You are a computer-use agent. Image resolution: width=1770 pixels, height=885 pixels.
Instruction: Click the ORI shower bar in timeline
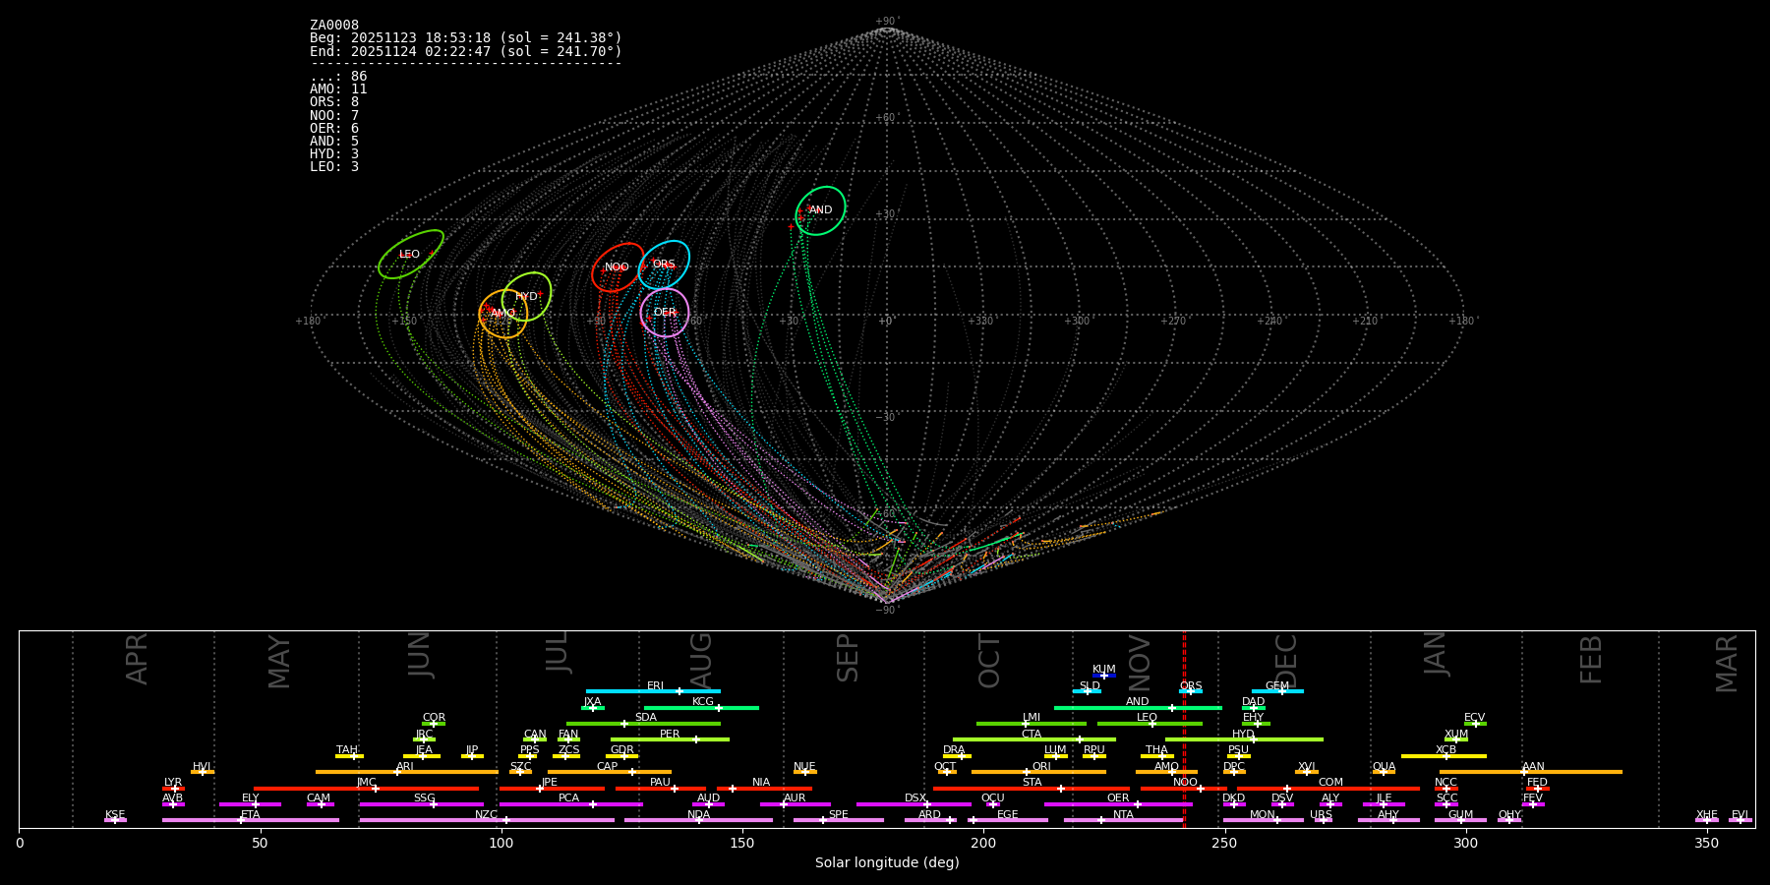coord(1038,772)
